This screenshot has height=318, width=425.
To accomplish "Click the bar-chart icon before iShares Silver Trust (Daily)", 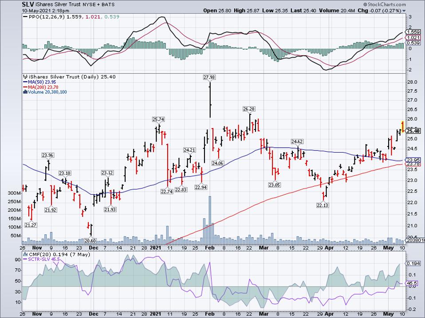I will 25,77.
